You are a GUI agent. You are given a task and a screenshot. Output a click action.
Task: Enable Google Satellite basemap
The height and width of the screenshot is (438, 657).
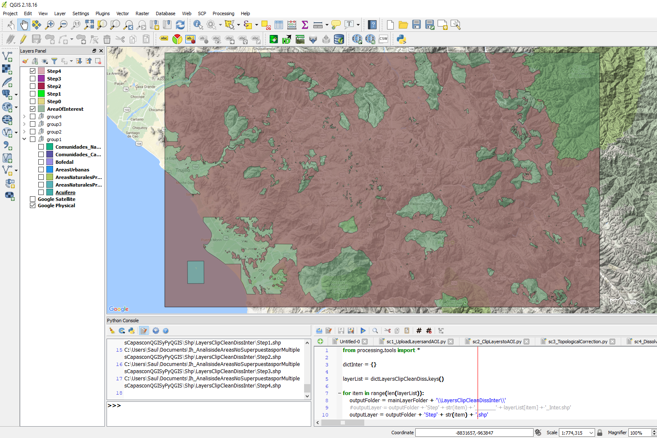pyautogui.click(x=33, y=199)
